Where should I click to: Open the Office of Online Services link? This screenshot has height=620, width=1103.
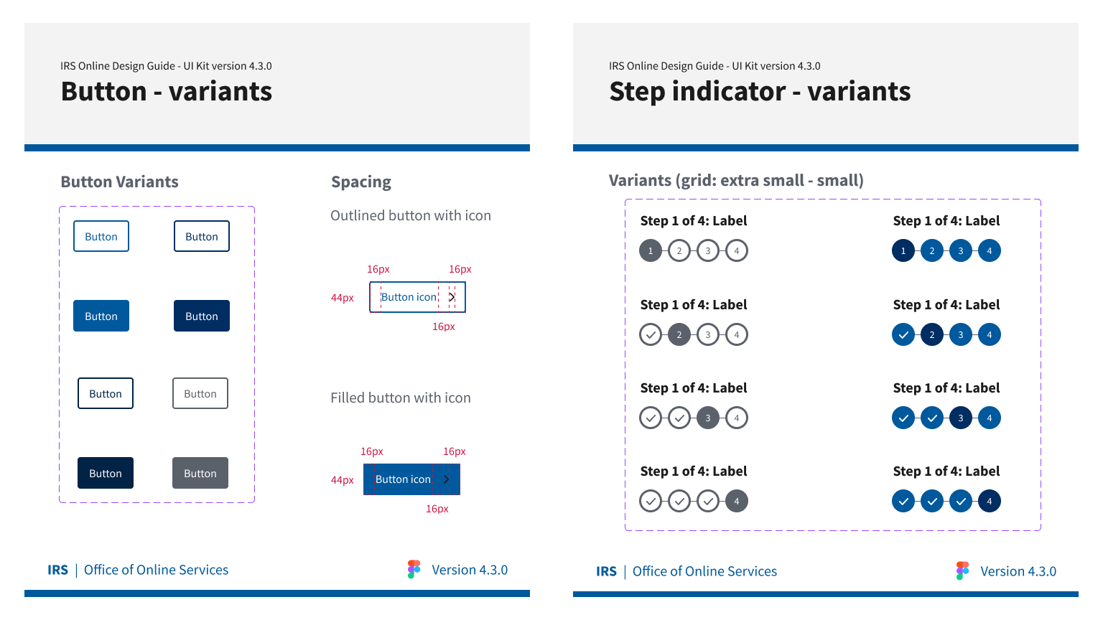[156, 569]
